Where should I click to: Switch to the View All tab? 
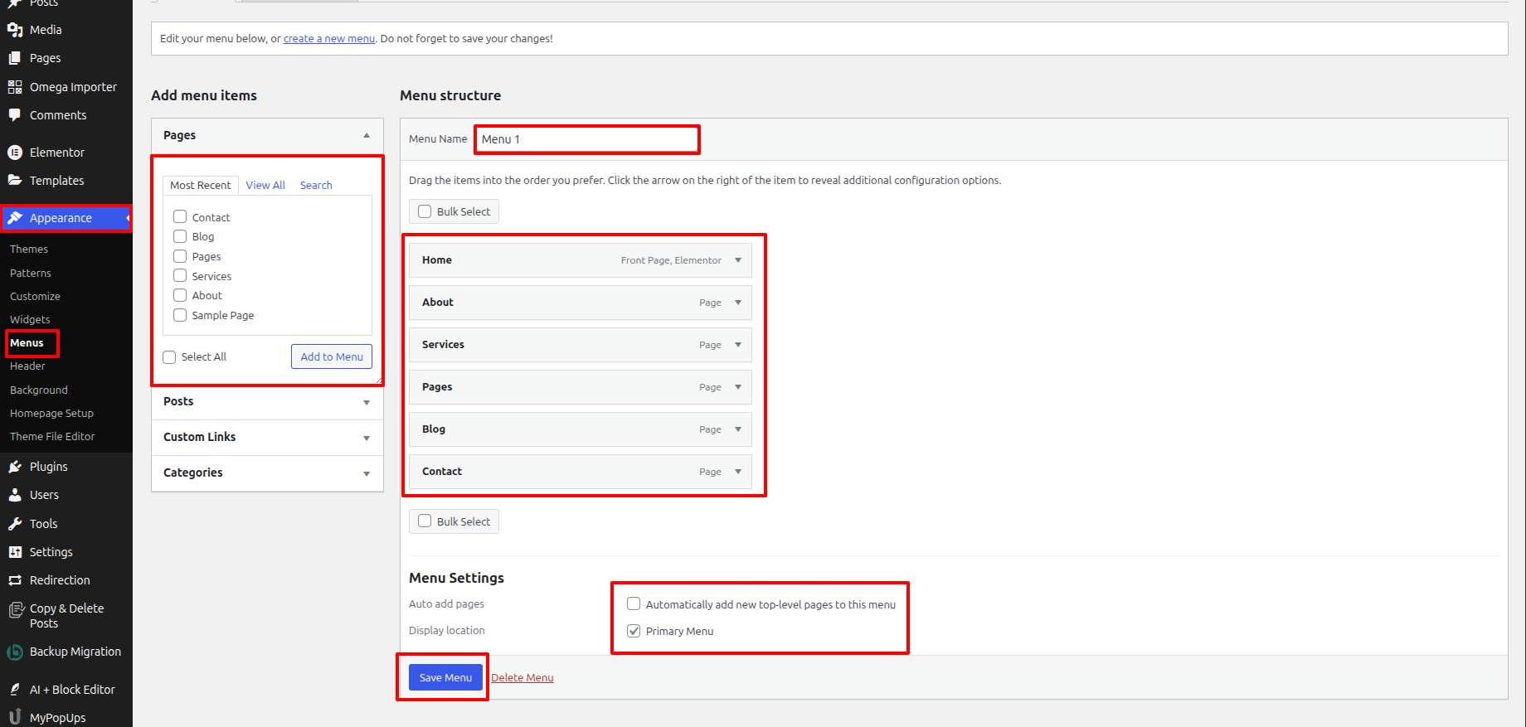265,186
